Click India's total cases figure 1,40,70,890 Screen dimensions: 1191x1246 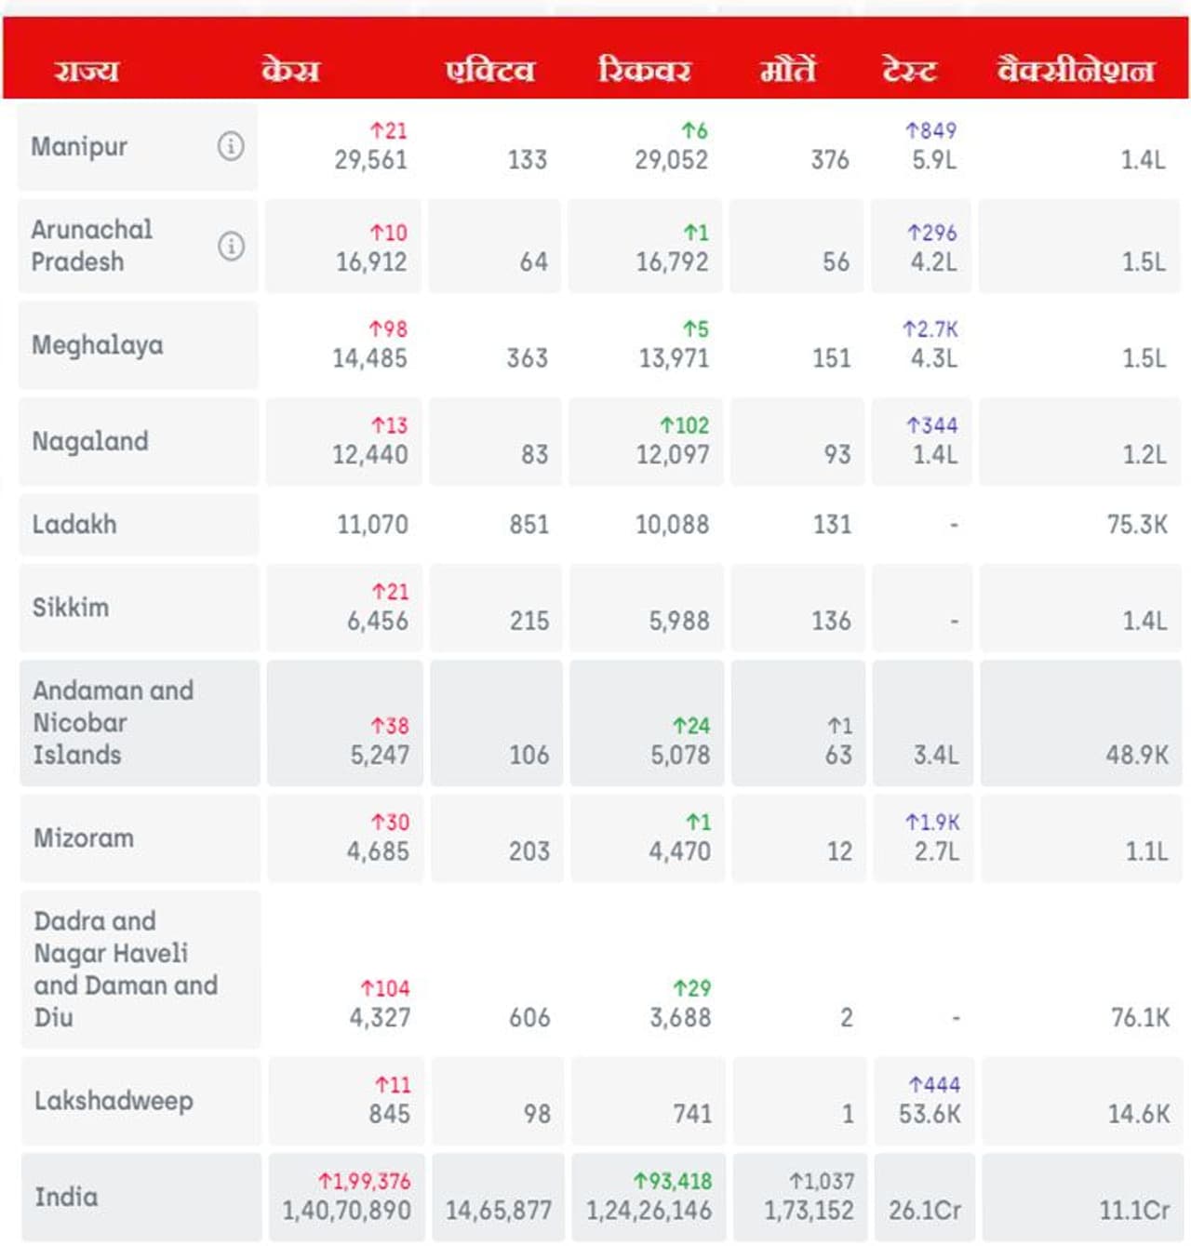347,1211
